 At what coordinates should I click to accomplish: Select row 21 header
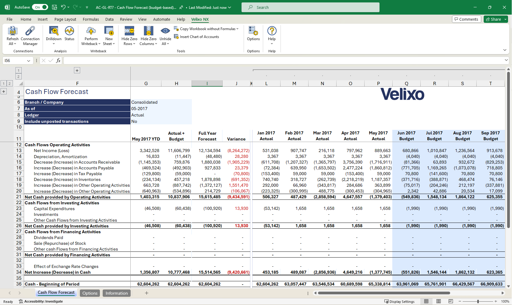point(19,197)
